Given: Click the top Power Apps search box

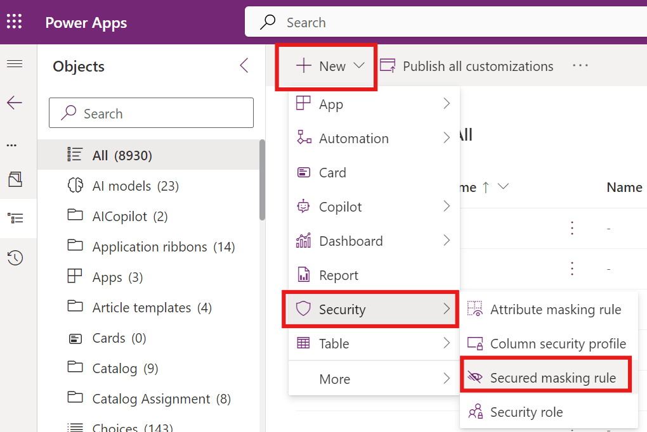Looking at the screenshot, I should (x=444, y=22).
